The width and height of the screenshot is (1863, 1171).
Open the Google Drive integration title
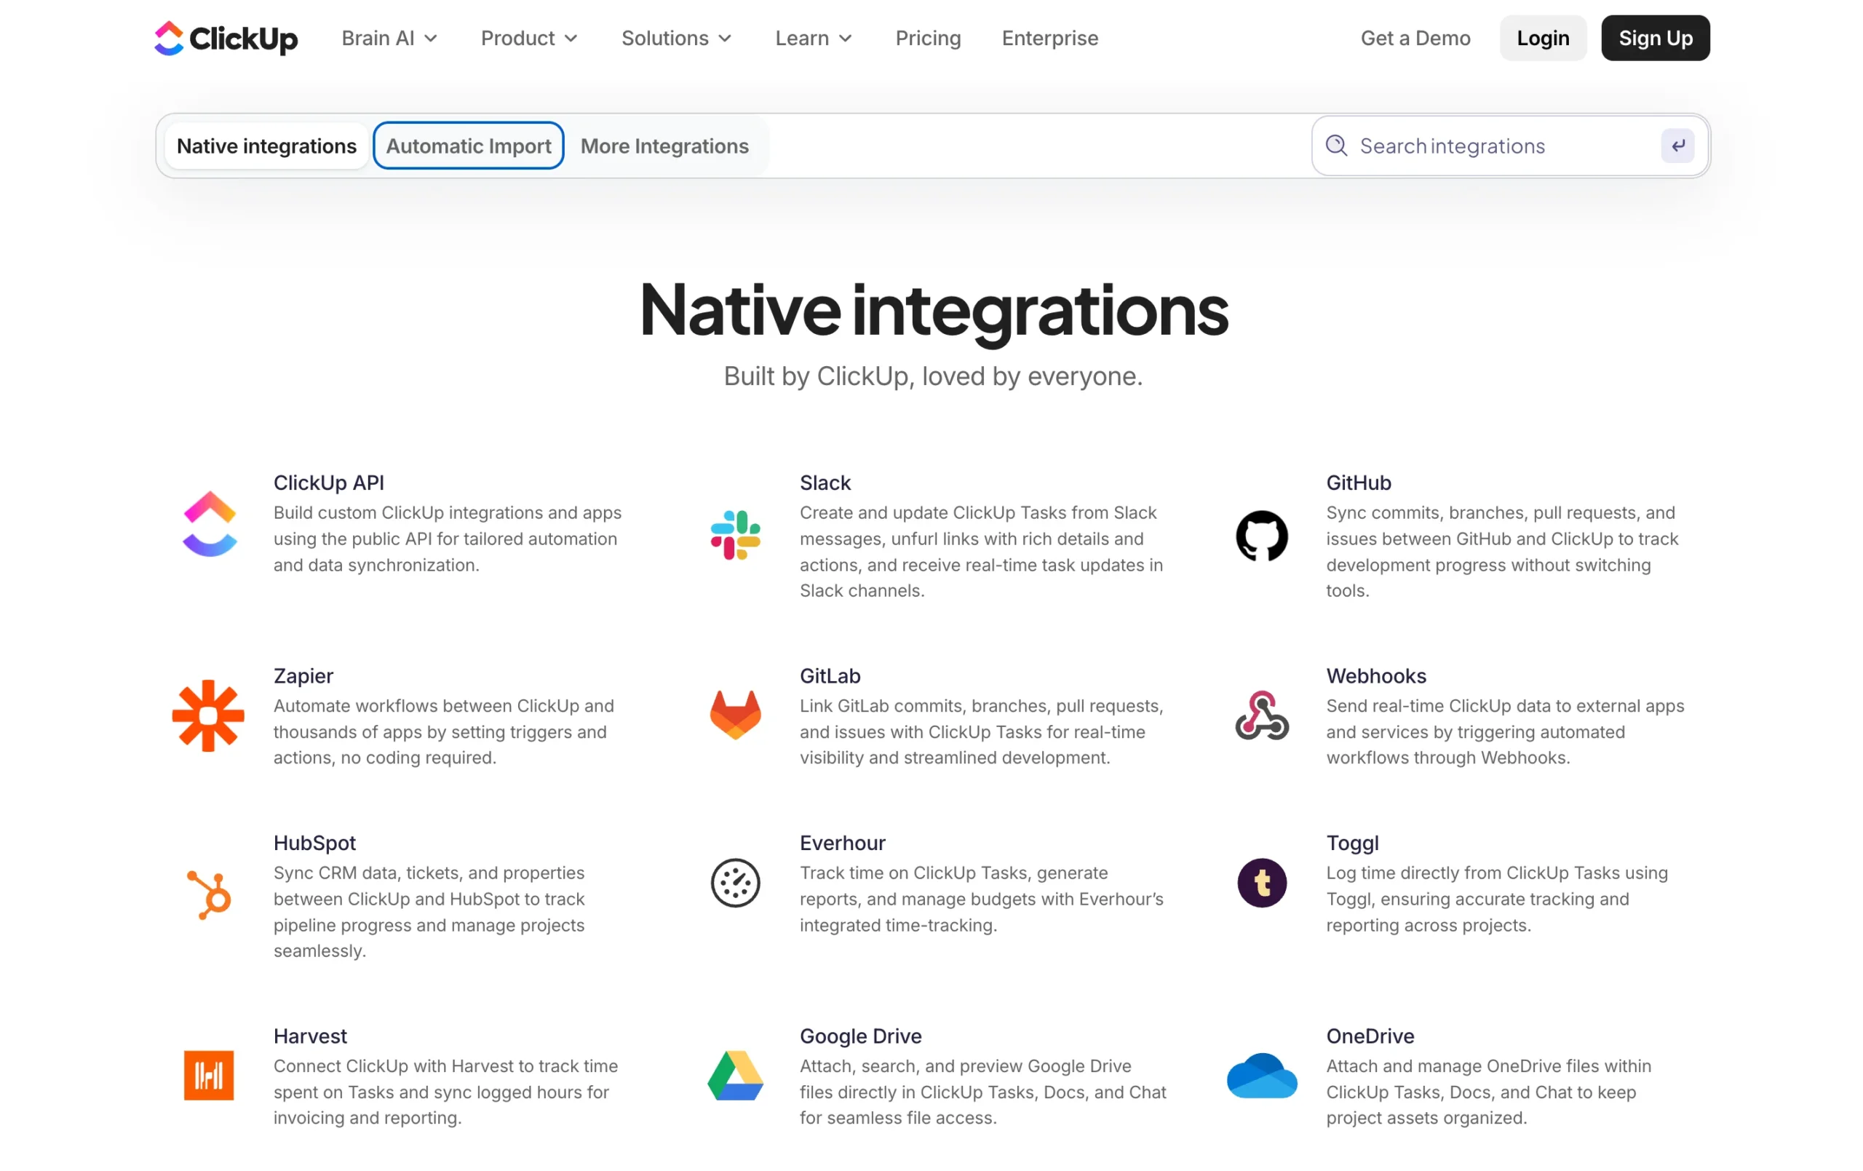(860, 1036)
